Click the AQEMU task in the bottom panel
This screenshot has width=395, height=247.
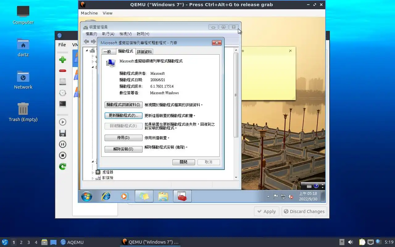pos(72,242)
